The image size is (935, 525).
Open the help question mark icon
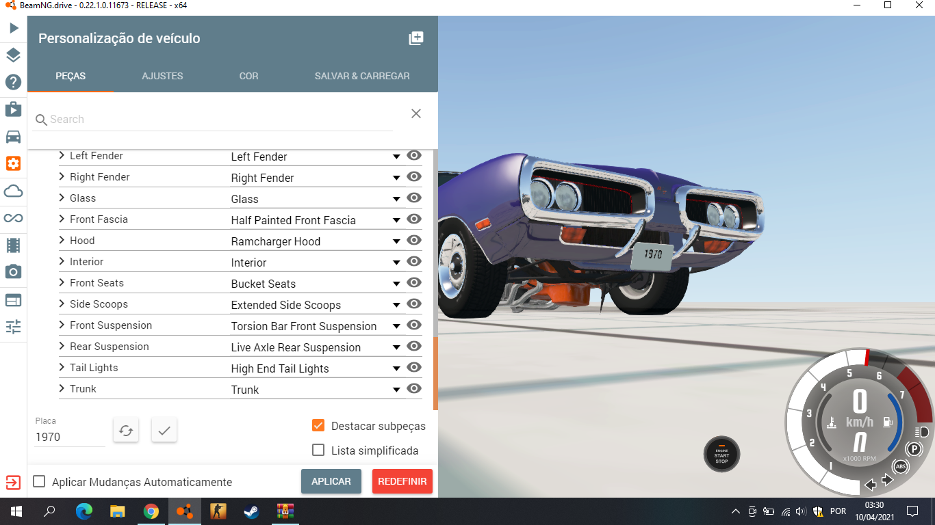pyautogui.click(x=13, y=83)
